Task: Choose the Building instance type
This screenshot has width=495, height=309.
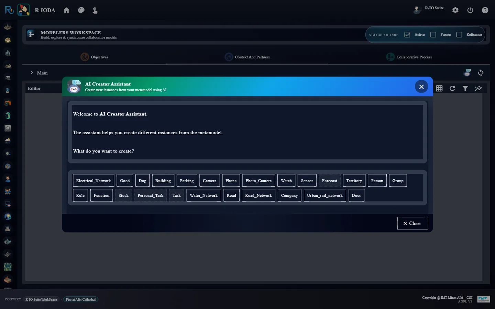Action: coord(163,181)
